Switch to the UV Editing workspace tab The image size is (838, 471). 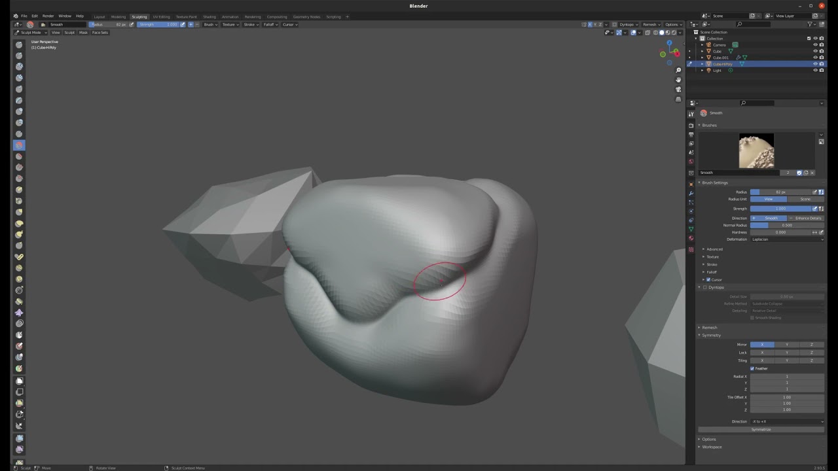(x=161, y=16)
